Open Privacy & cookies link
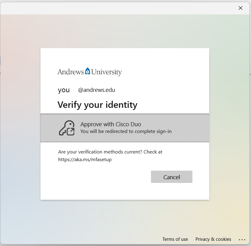The width and height of the screenshot is (251, 246). point(213,239)
